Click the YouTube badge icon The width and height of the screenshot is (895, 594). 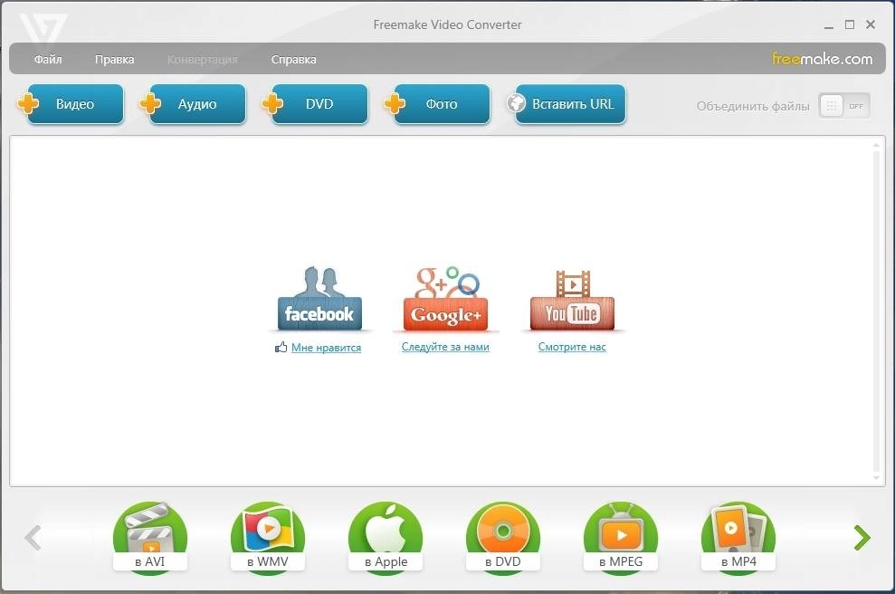pos(573,300)
